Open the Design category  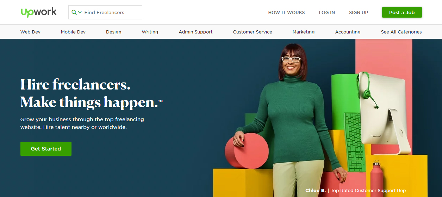113,32
